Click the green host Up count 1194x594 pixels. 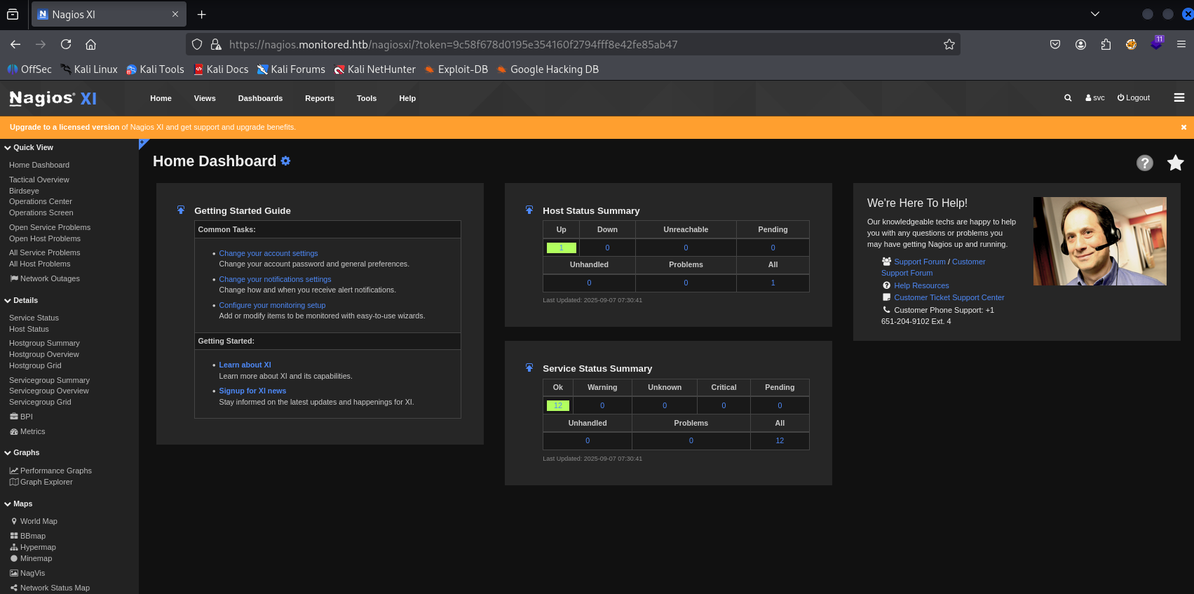561,248
